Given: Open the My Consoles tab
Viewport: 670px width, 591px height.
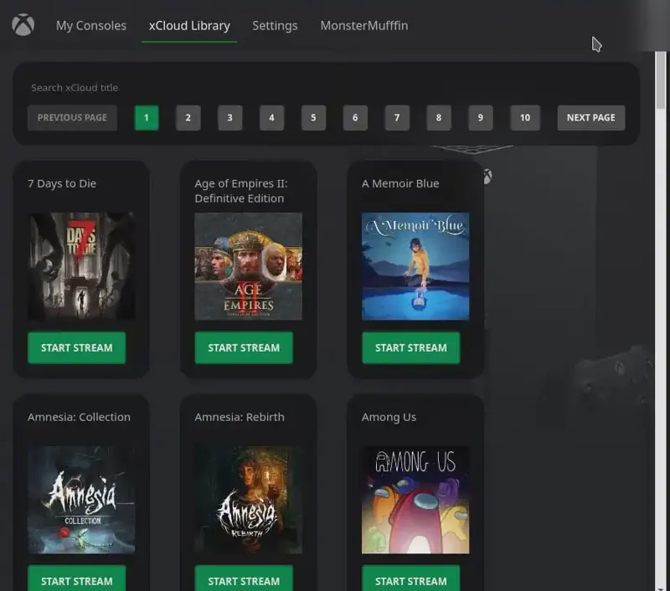Looking at the screenshot, I should [x=90, y=25].
